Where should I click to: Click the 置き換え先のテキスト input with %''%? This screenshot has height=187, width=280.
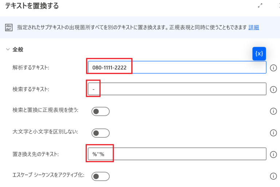click(176, 154)
